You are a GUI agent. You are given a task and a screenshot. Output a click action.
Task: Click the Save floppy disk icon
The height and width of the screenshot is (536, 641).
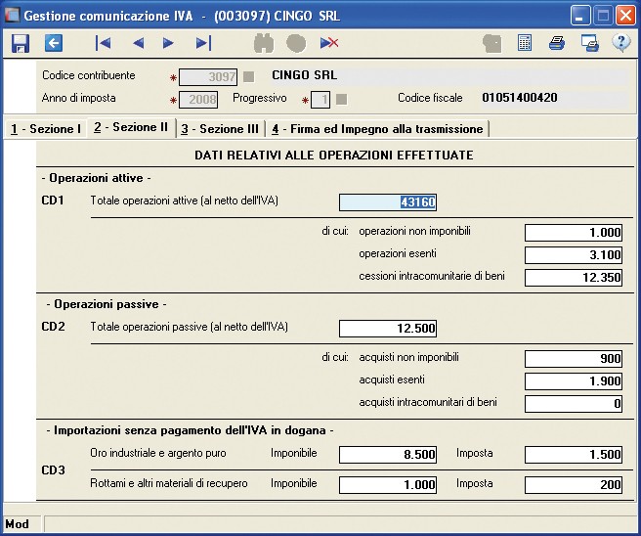coord(20,43)
